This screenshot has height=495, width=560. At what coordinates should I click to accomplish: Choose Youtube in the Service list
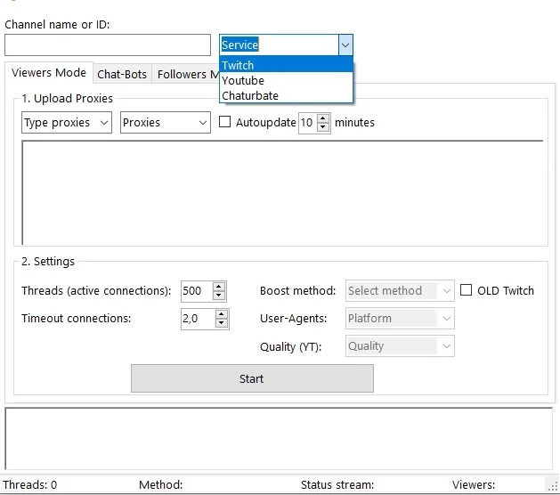pos(286,80)
